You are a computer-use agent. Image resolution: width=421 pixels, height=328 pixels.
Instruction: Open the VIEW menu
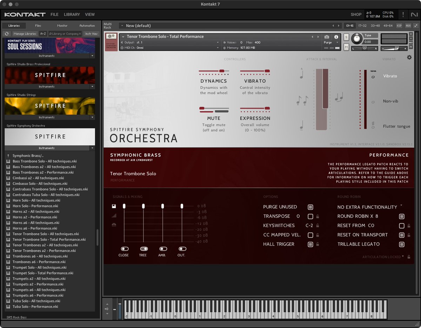[90, 14]
